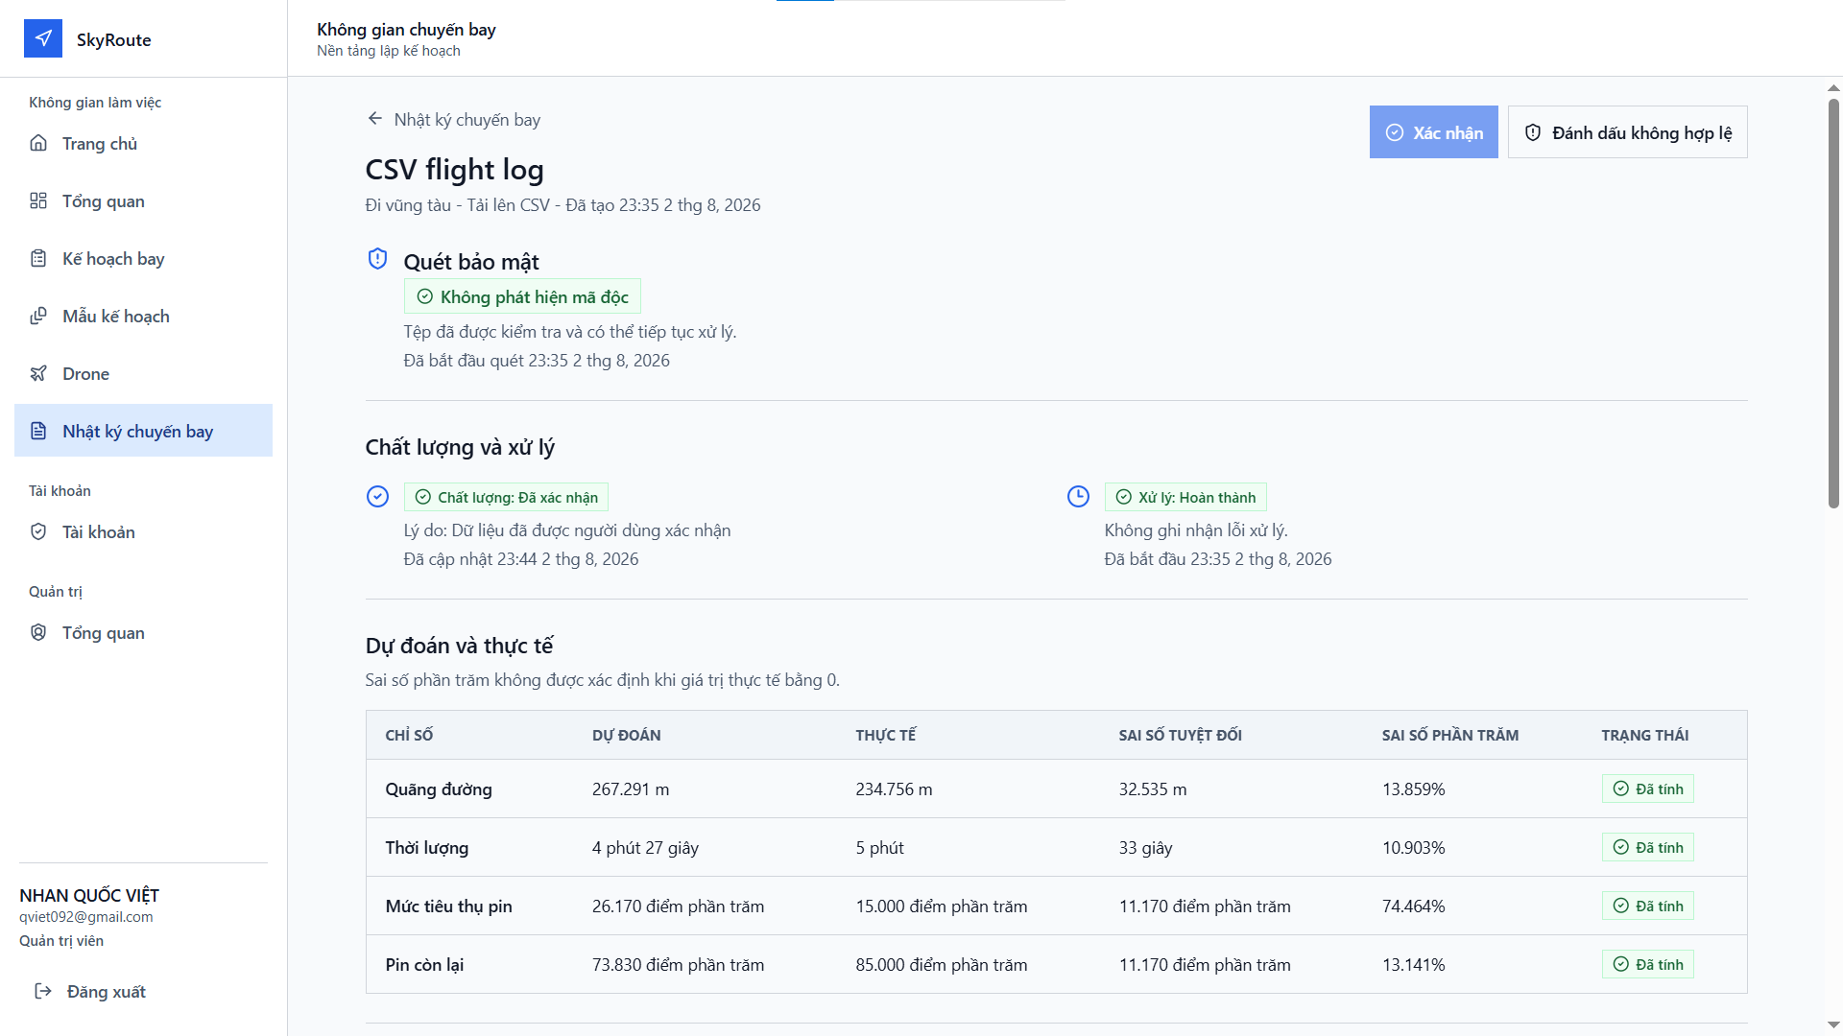Click the Drone sidebar icon
Viewport: 1843px width, 1036px height.
pyautogui.click(x=38, y=373)
